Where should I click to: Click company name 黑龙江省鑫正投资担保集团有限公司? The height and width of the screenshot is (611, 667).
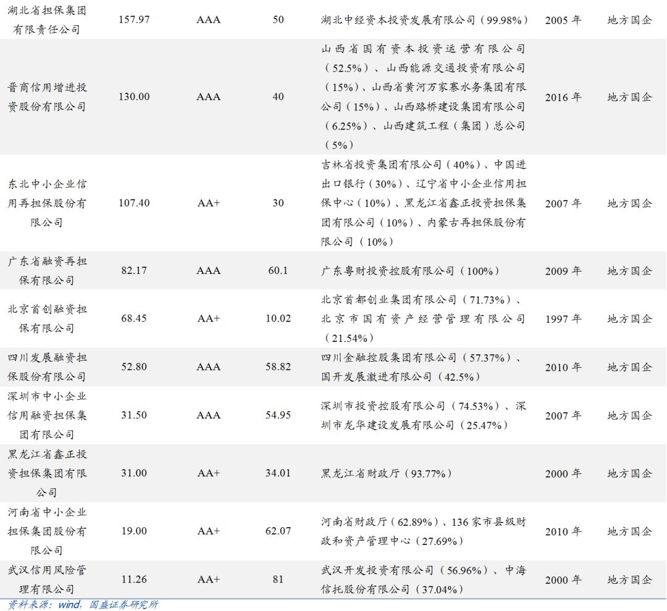click(x=47, y=473)
